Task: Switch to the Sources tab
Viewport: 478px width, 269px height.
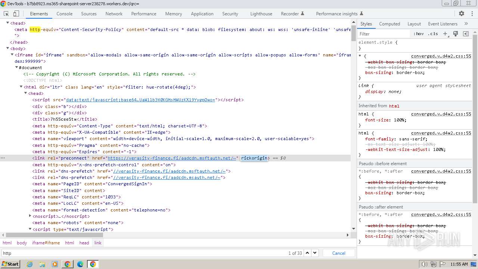Action: click(x=89, y=13)
